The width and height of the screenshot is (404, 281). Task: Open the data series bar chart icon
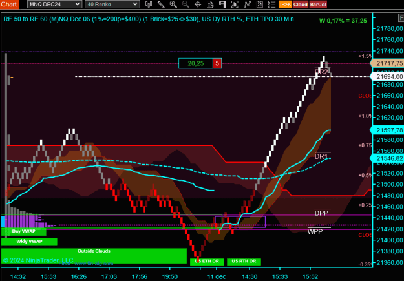[235, 4]
